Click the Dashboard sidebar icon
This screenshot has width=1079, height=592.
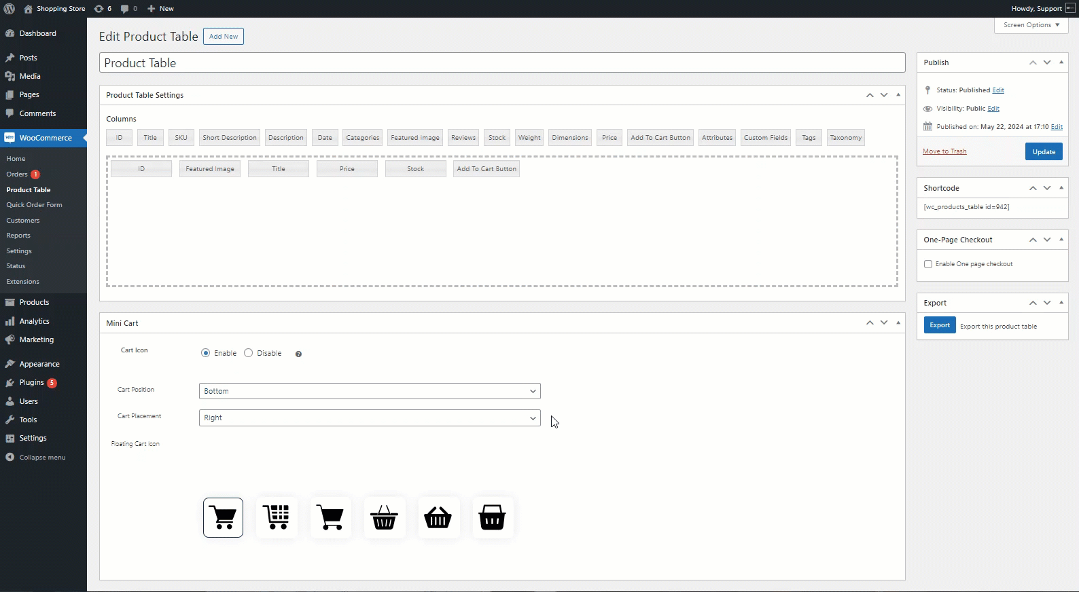coord(10,33)
